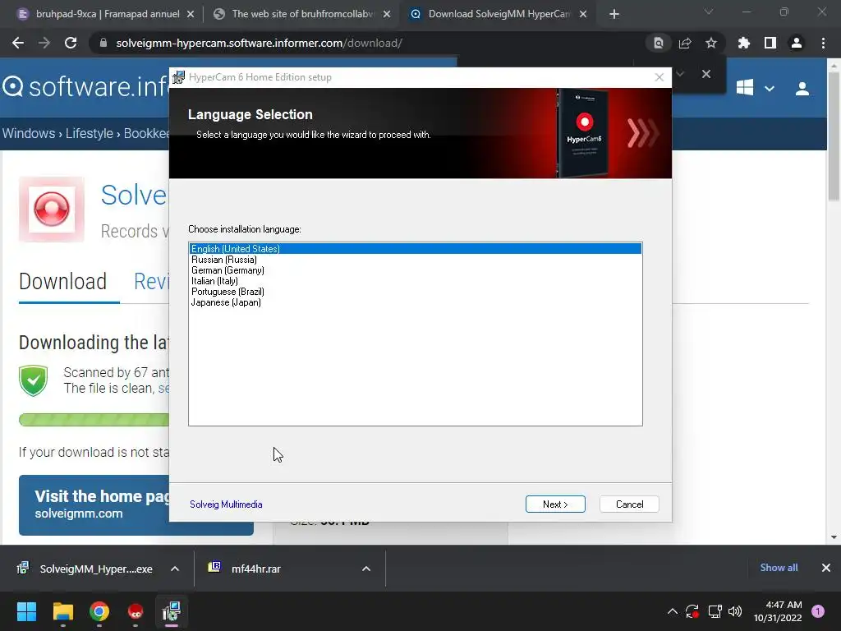Viewport: 841px width, 631px height.
Task: Toggle Chrome side panel
Action: pos(770,43)
